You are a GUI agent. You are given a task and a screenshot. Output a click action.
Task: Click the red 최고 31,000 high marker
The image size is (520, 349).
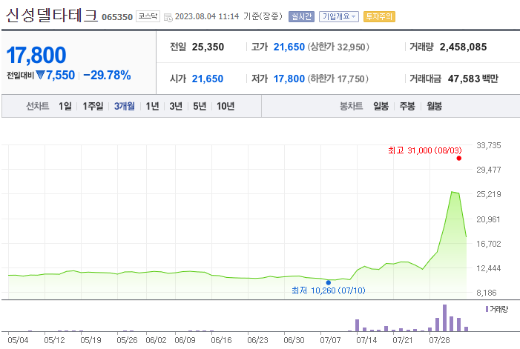tap(459, 159)
